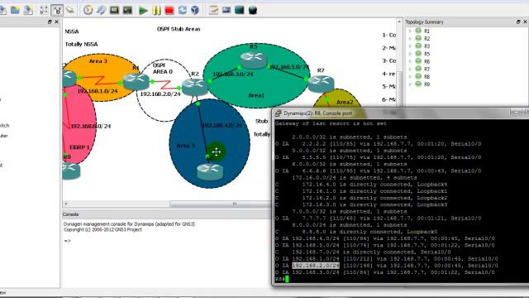Select the Insert picture tool
Screen dimensions: 529x298
pos(226,10)
